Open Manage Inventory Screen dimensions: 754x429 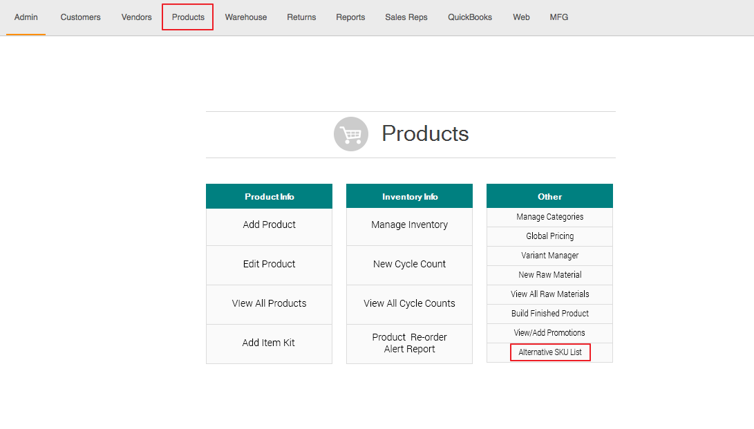(x=409, y=225)
